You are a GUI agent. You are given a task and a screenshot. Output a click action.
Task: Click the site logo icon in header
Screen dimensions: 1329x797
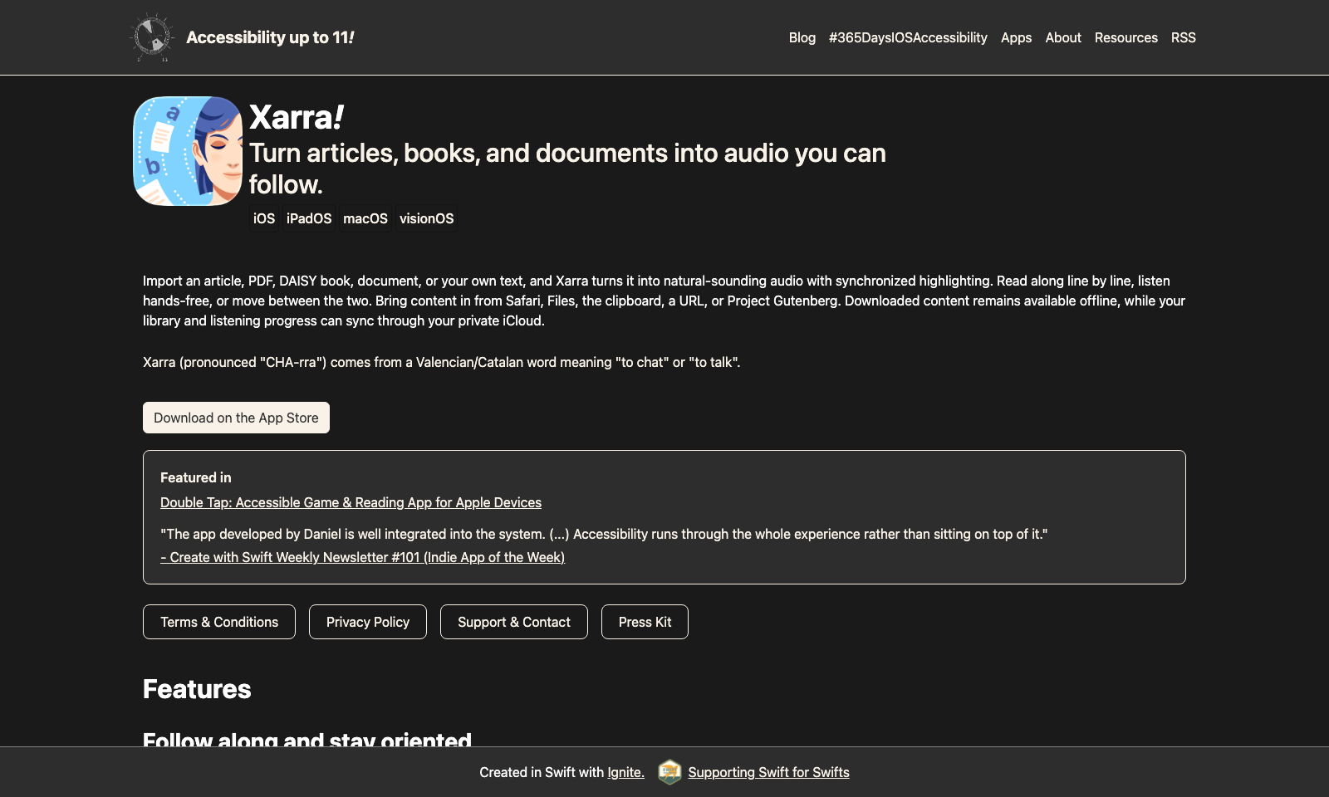click(152, 37)
